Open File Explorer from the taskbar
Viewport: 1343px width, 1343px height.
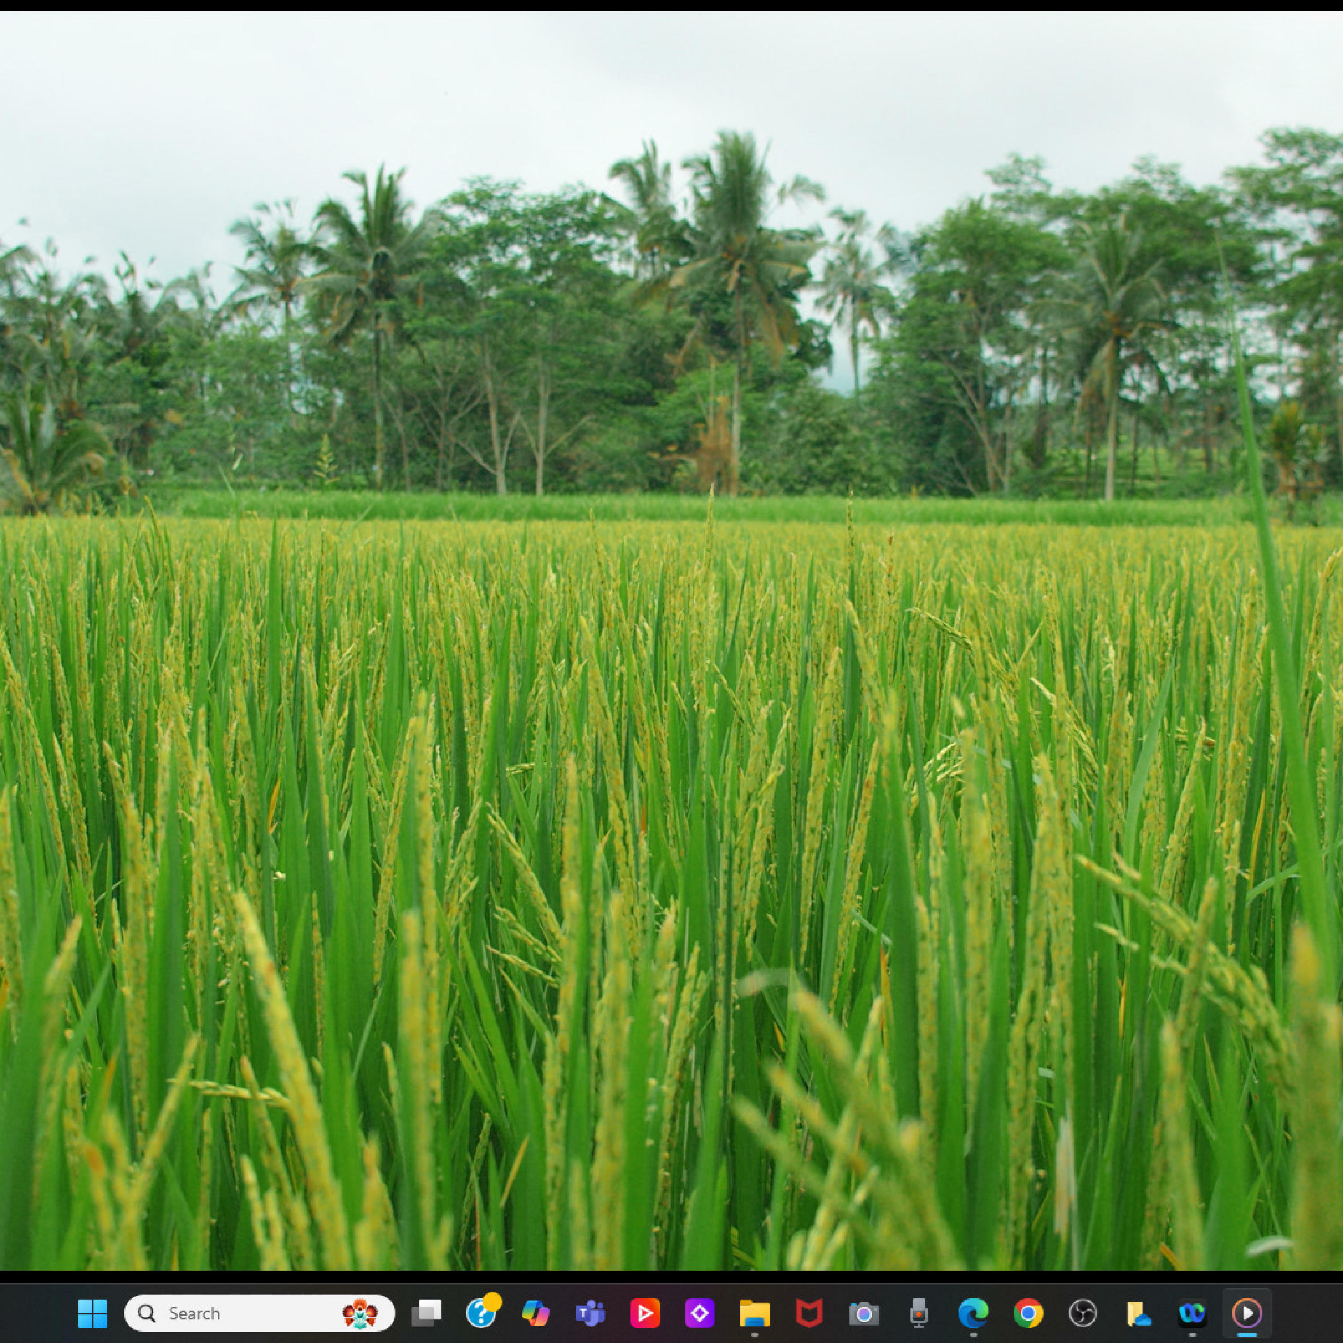click(754, 1313)
